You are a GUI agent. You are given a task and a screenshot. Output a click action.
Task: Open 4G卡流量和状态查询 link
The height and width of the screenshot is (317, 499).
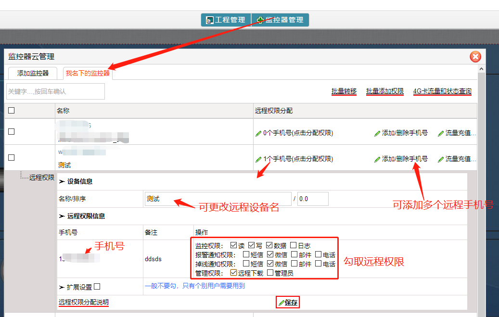pos(442,91)
